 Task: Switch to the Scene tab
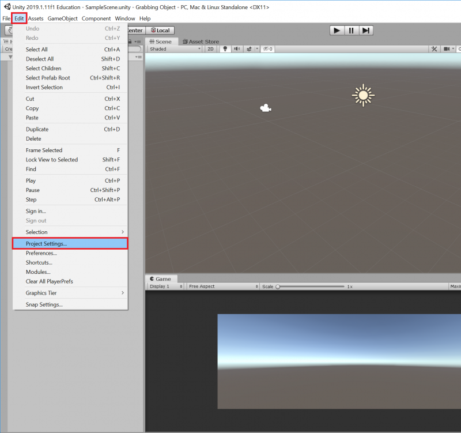click(161, 42)
